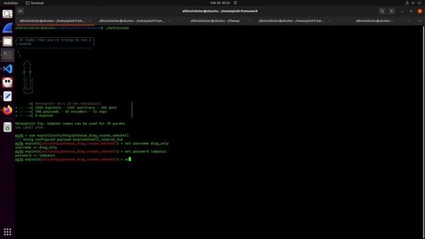Open the system status tray in the top bar

[x=413, y=3]
